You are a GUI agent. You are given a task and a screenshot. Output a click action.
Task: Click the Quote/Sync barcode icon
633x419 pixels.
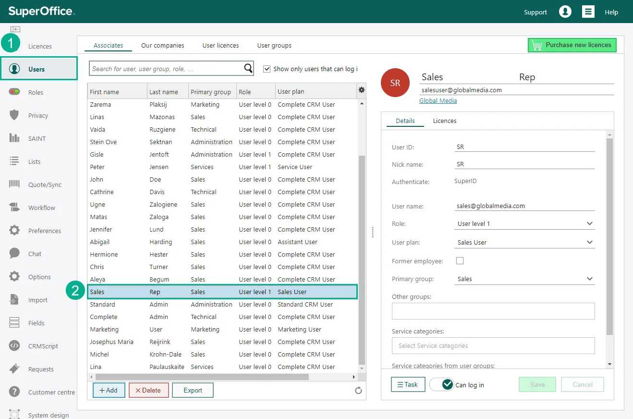[x=14, y=184]
